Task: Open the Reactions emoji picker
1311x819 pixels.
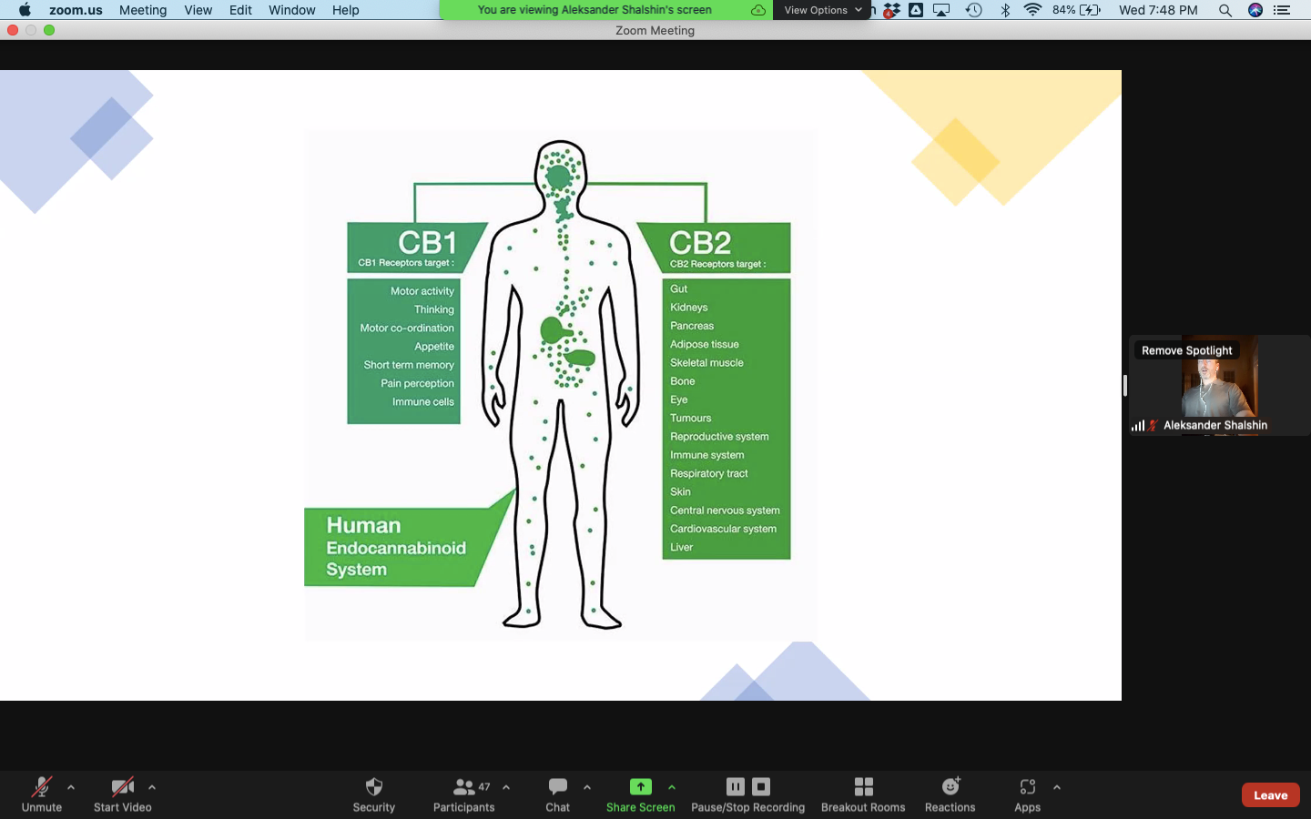Action: point(950,794)
